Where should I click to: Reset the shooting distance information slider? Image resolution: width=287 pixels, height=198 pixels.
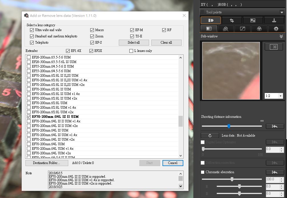tap(275, 126)
